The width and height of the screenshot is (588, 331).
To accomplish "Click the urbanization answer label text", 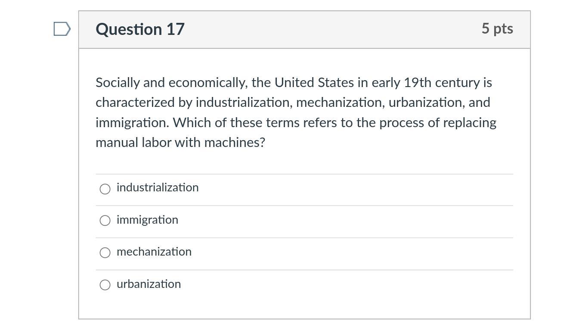I will point(149,284).
